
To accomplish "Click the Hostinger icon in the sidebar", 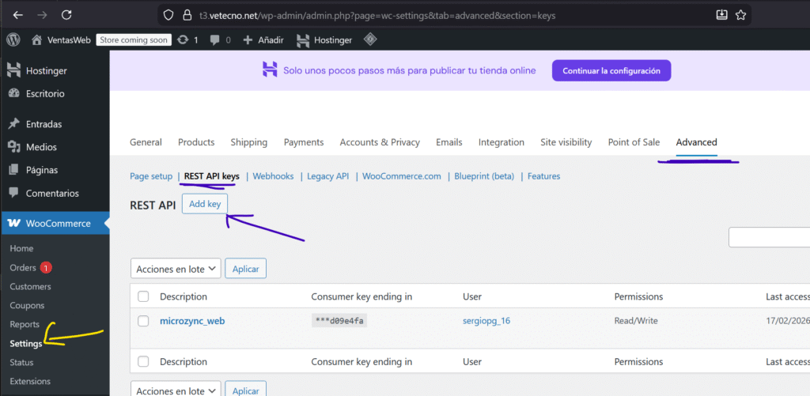I will [x=13, y=71].
